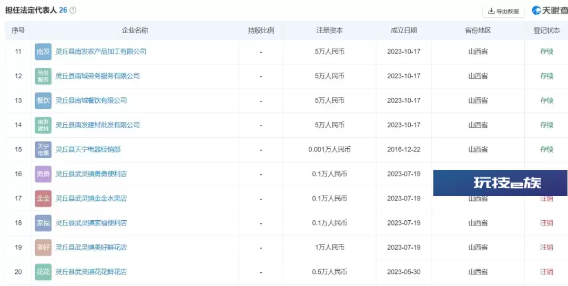The width and height of the screenshot is (568, 286).
Task: Click the green 花花 logo icon
Action: pos(43,272)
